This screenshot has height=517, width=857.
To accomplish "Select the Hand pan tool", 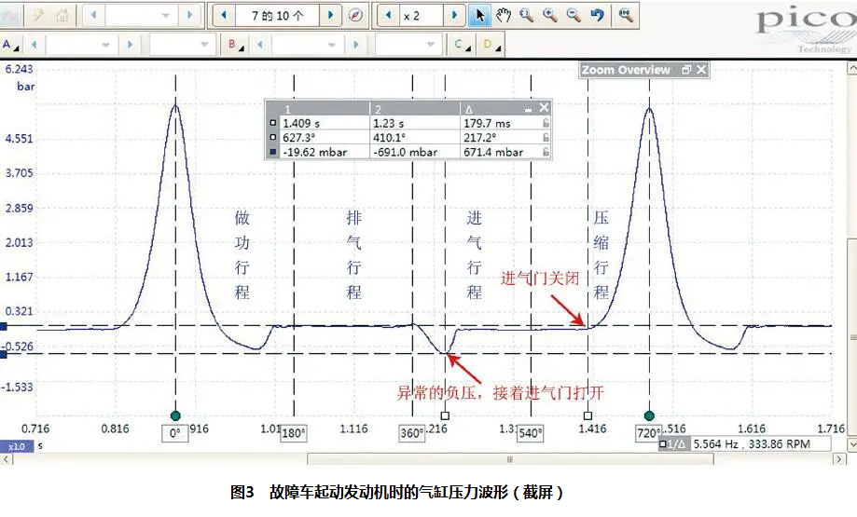I will pos(504,15).
